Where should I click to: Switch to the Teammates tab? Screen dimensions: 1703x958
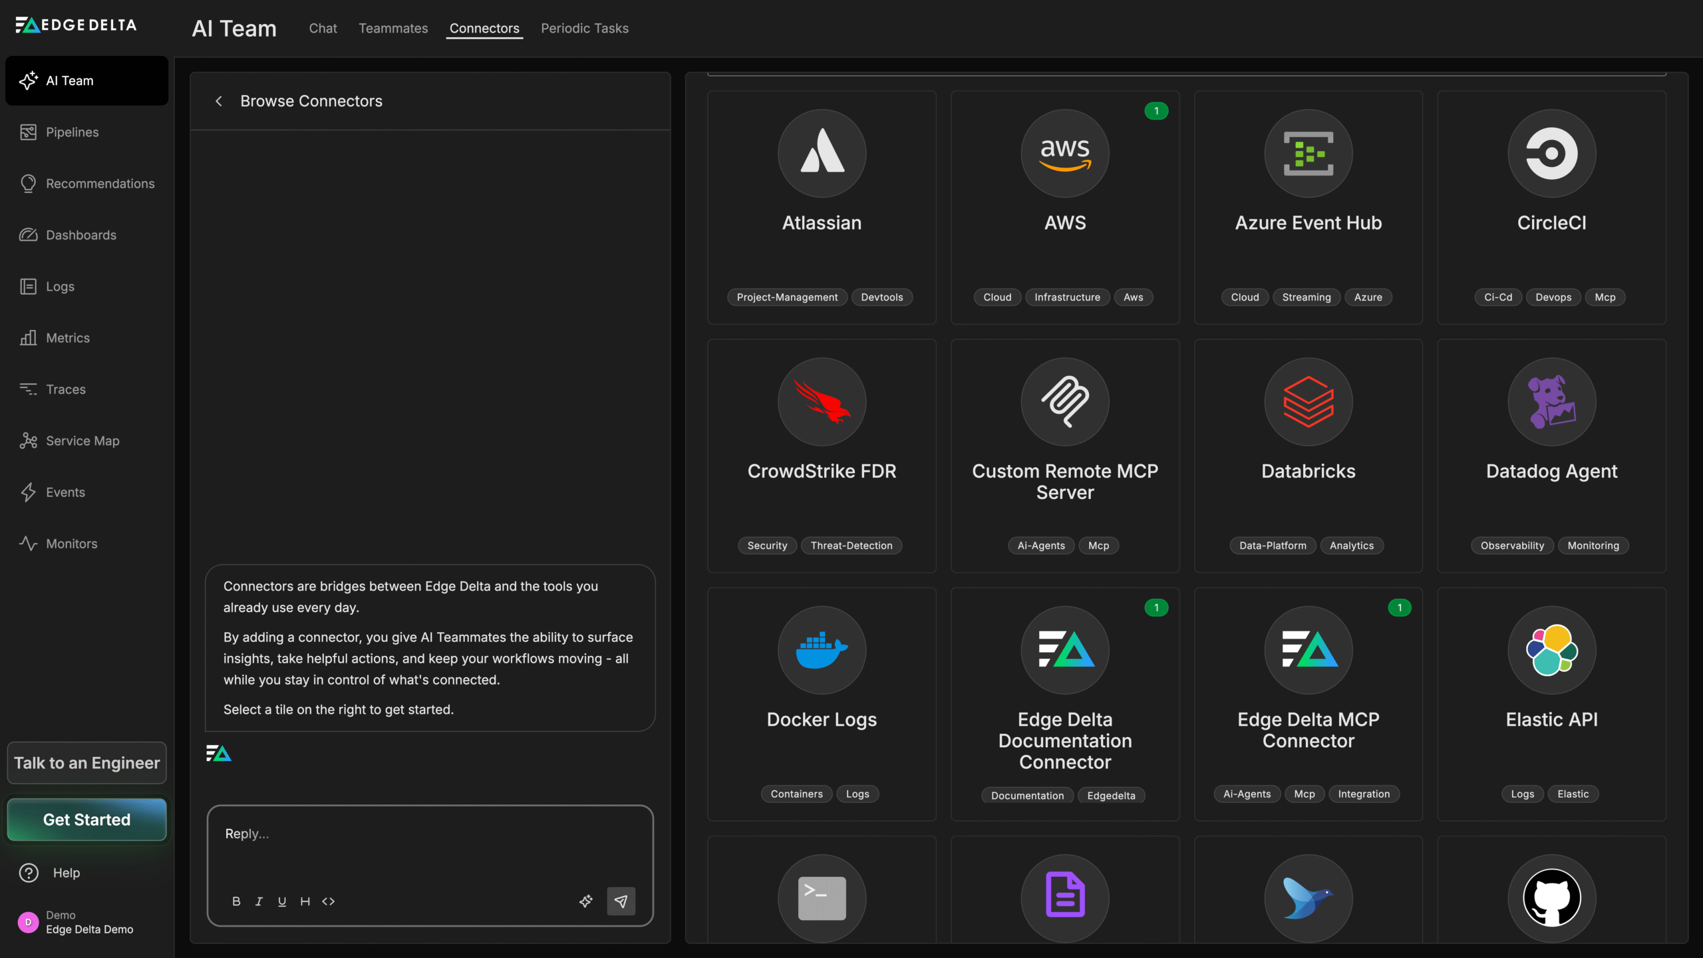click(x=392, y=28)
